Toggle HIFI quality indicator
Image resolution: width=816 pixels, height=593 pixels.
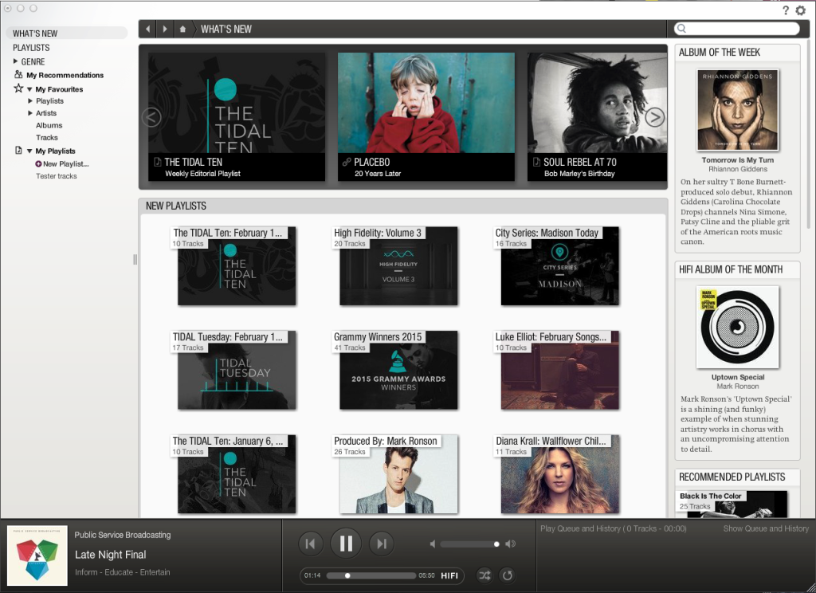pyautogui.click(x=449, y=575)
